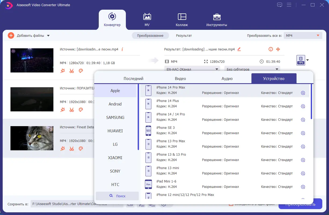Select HUAWEI in device brand list
The height and width of the screenshot is (215, 329).
click(115, 131)
